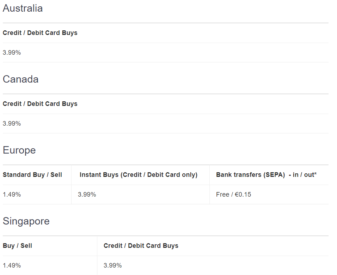Viewport: 337px width, 275px height.
Task: Click the Instant Buys column header
Action: pyautogui.click(x=138, y=175)
